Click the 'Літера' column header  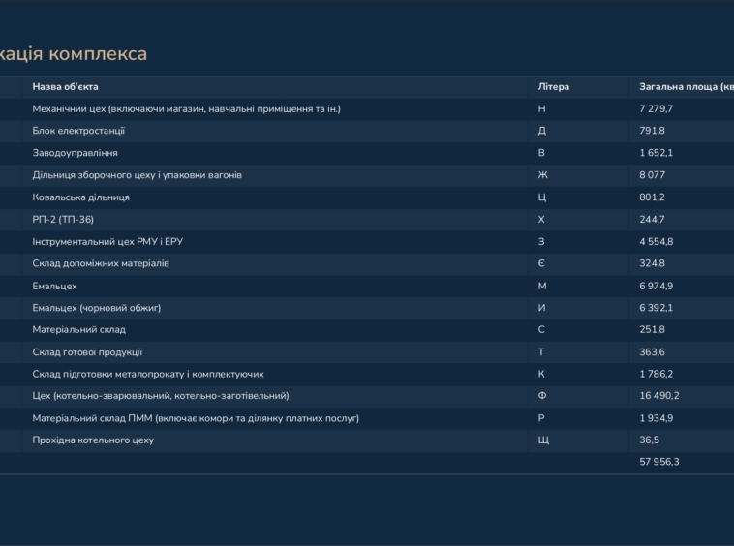[x=553, y=87]
